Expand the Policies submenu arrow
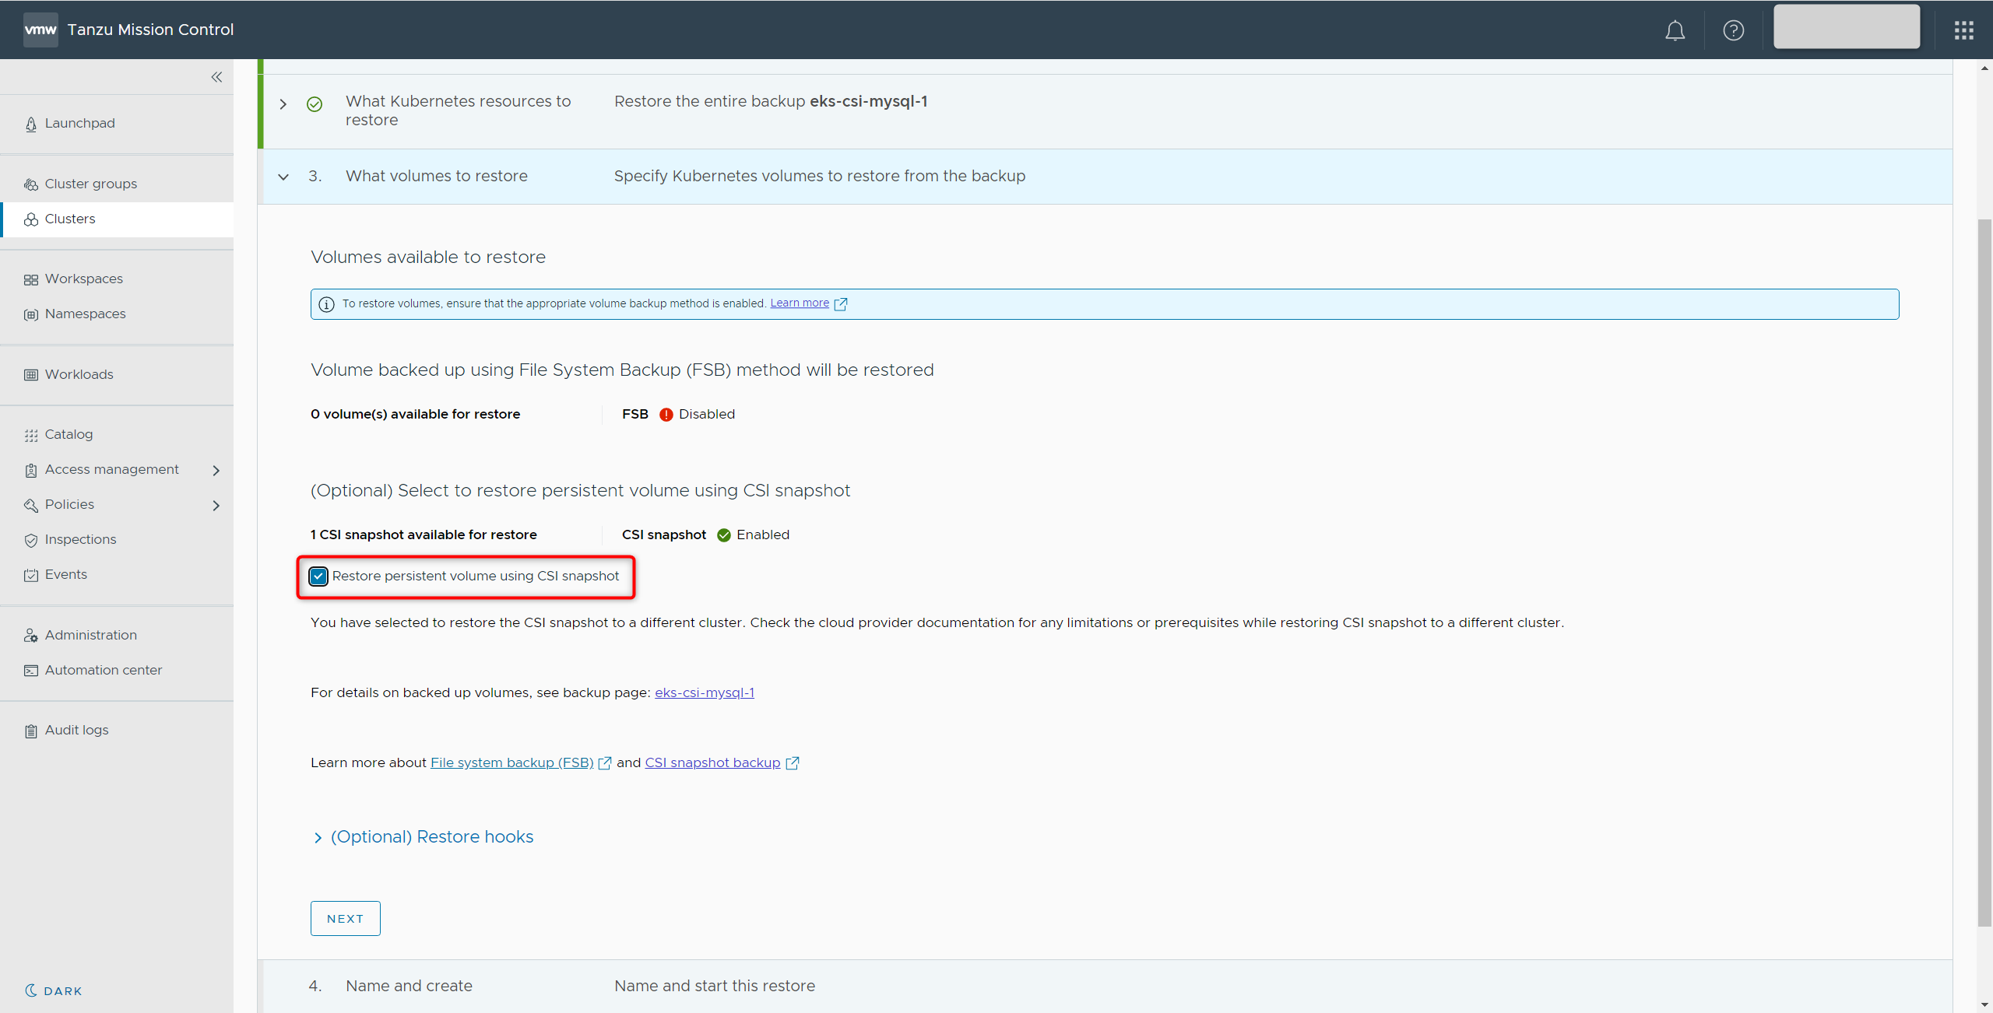The width and height of the screenshot is (1993, 1013). click(216, 505)
